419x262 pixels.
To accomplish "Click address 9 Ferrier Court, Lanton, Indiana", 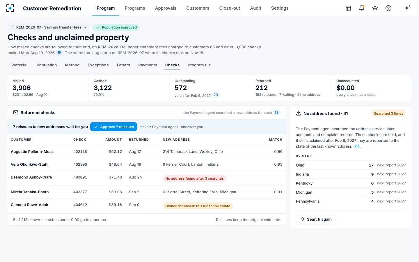I will (191, 164).
